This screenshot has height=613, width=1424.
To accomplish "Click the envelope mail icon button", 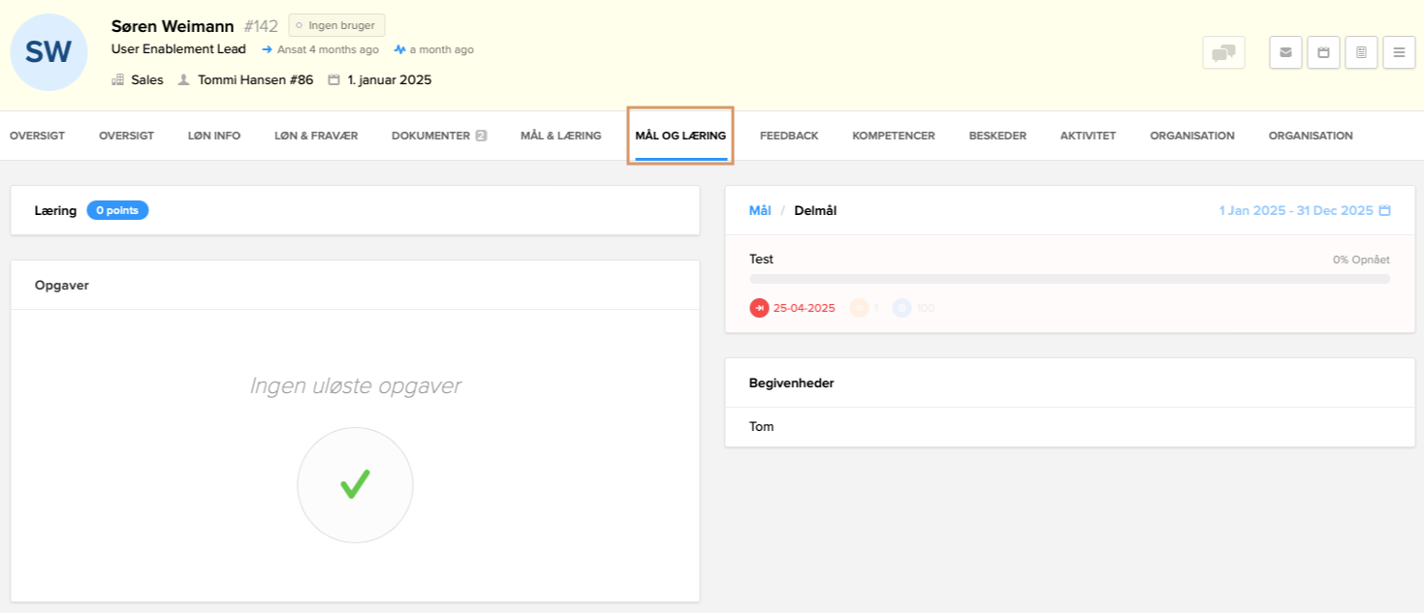I will pyautogui.click(x=1285, y=52).
